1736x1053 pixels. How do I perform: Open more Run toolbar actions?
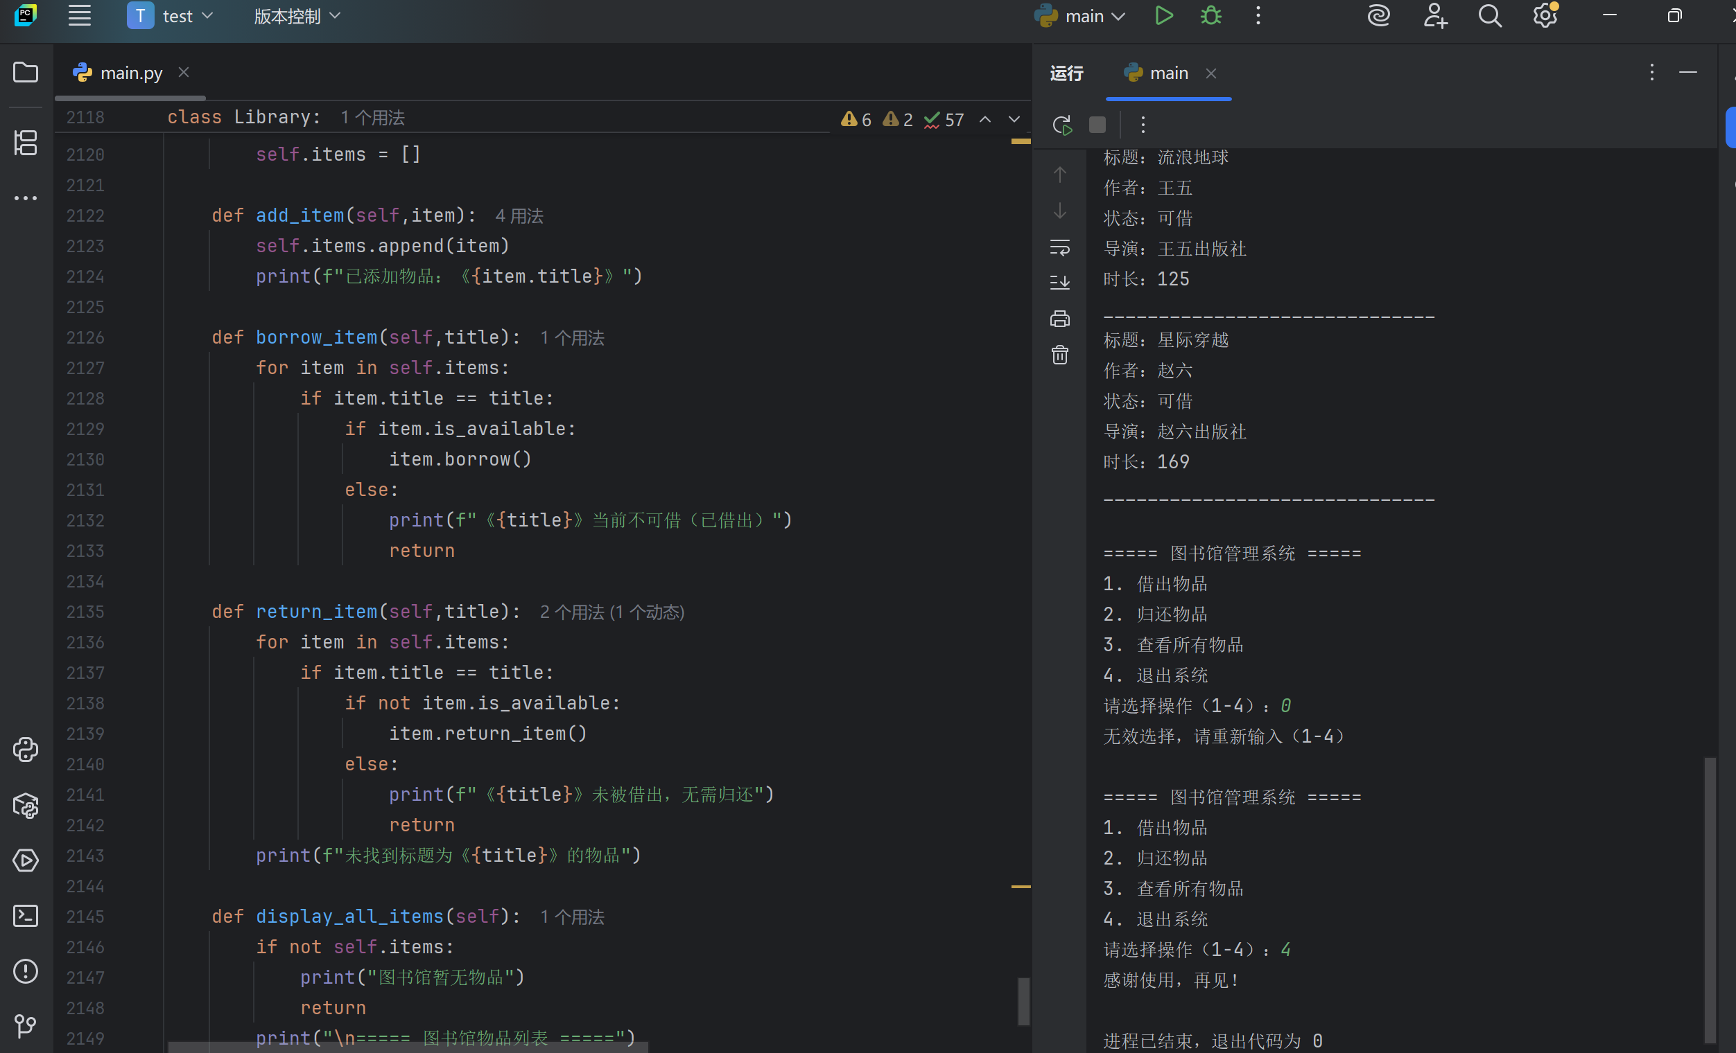(x=1143, y=125)
